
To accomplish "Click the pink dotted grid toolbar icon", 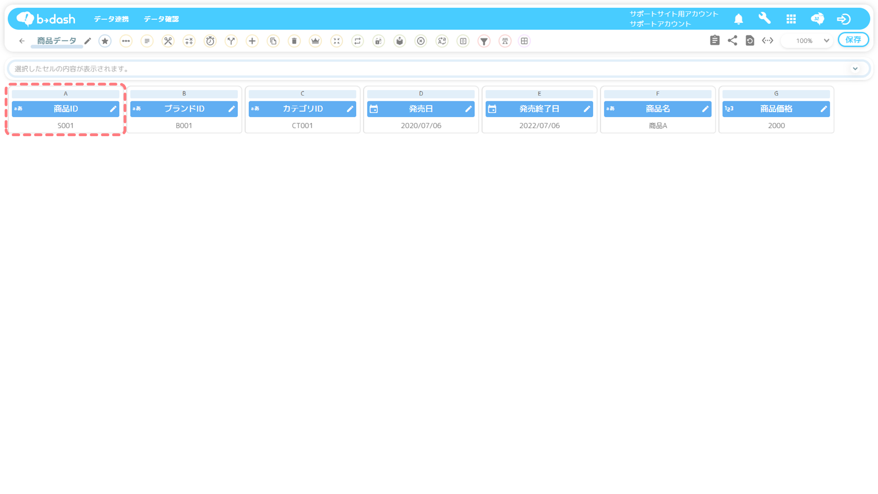I will click(x=505, y=41).
